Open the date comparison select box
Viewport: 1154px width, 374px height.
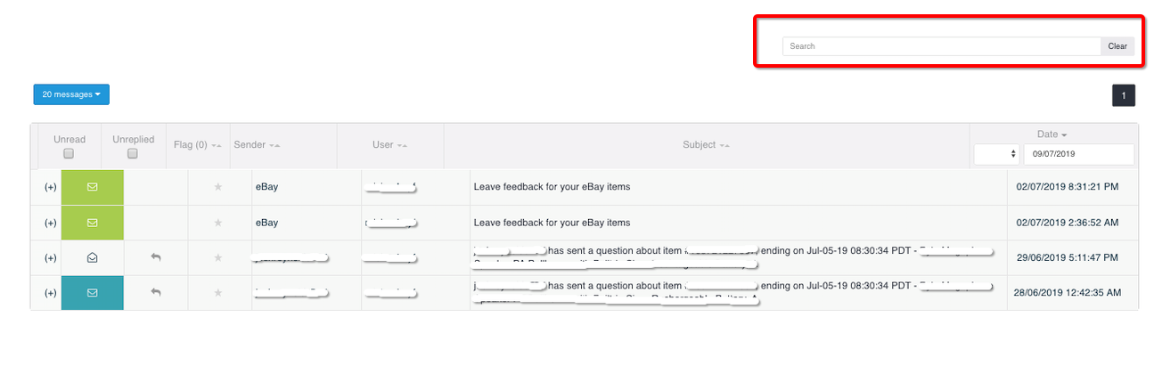[x=996, y=154]
